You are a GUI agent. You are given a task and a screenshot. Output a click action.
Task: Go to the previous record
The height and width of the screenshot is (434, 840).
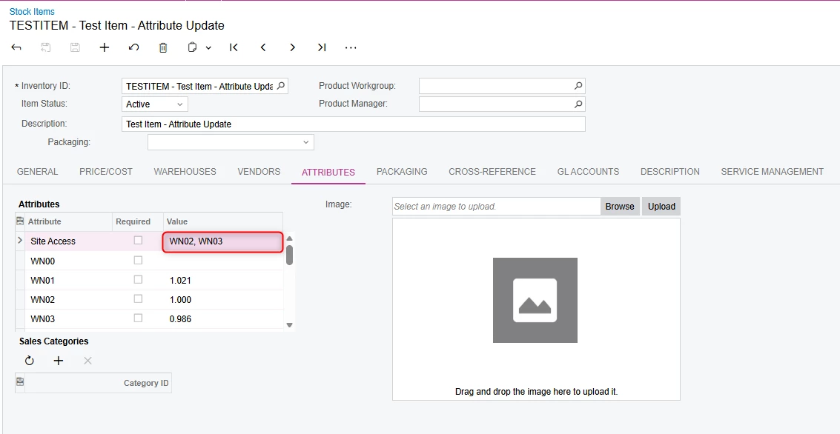point(263,47)
